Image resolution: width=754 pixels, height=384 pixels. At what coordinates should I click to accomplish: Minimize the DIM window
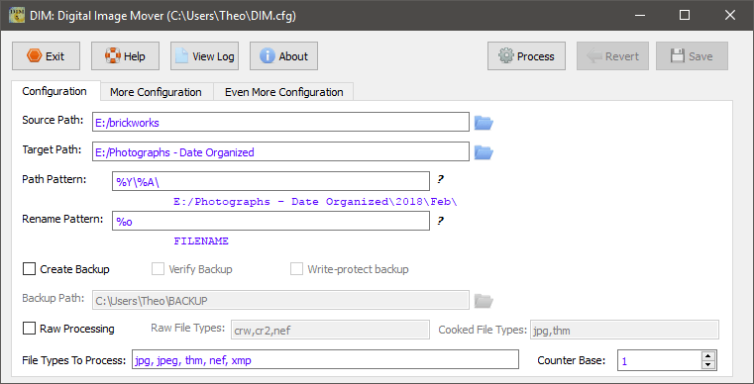[639, 16]
